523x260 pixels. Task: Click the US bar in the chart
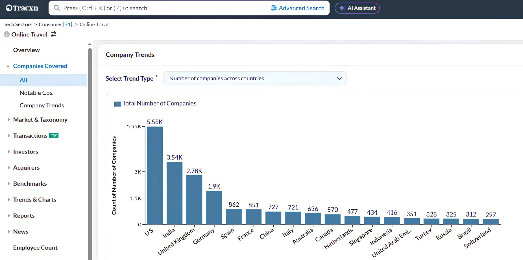click(x=155, y=175)
